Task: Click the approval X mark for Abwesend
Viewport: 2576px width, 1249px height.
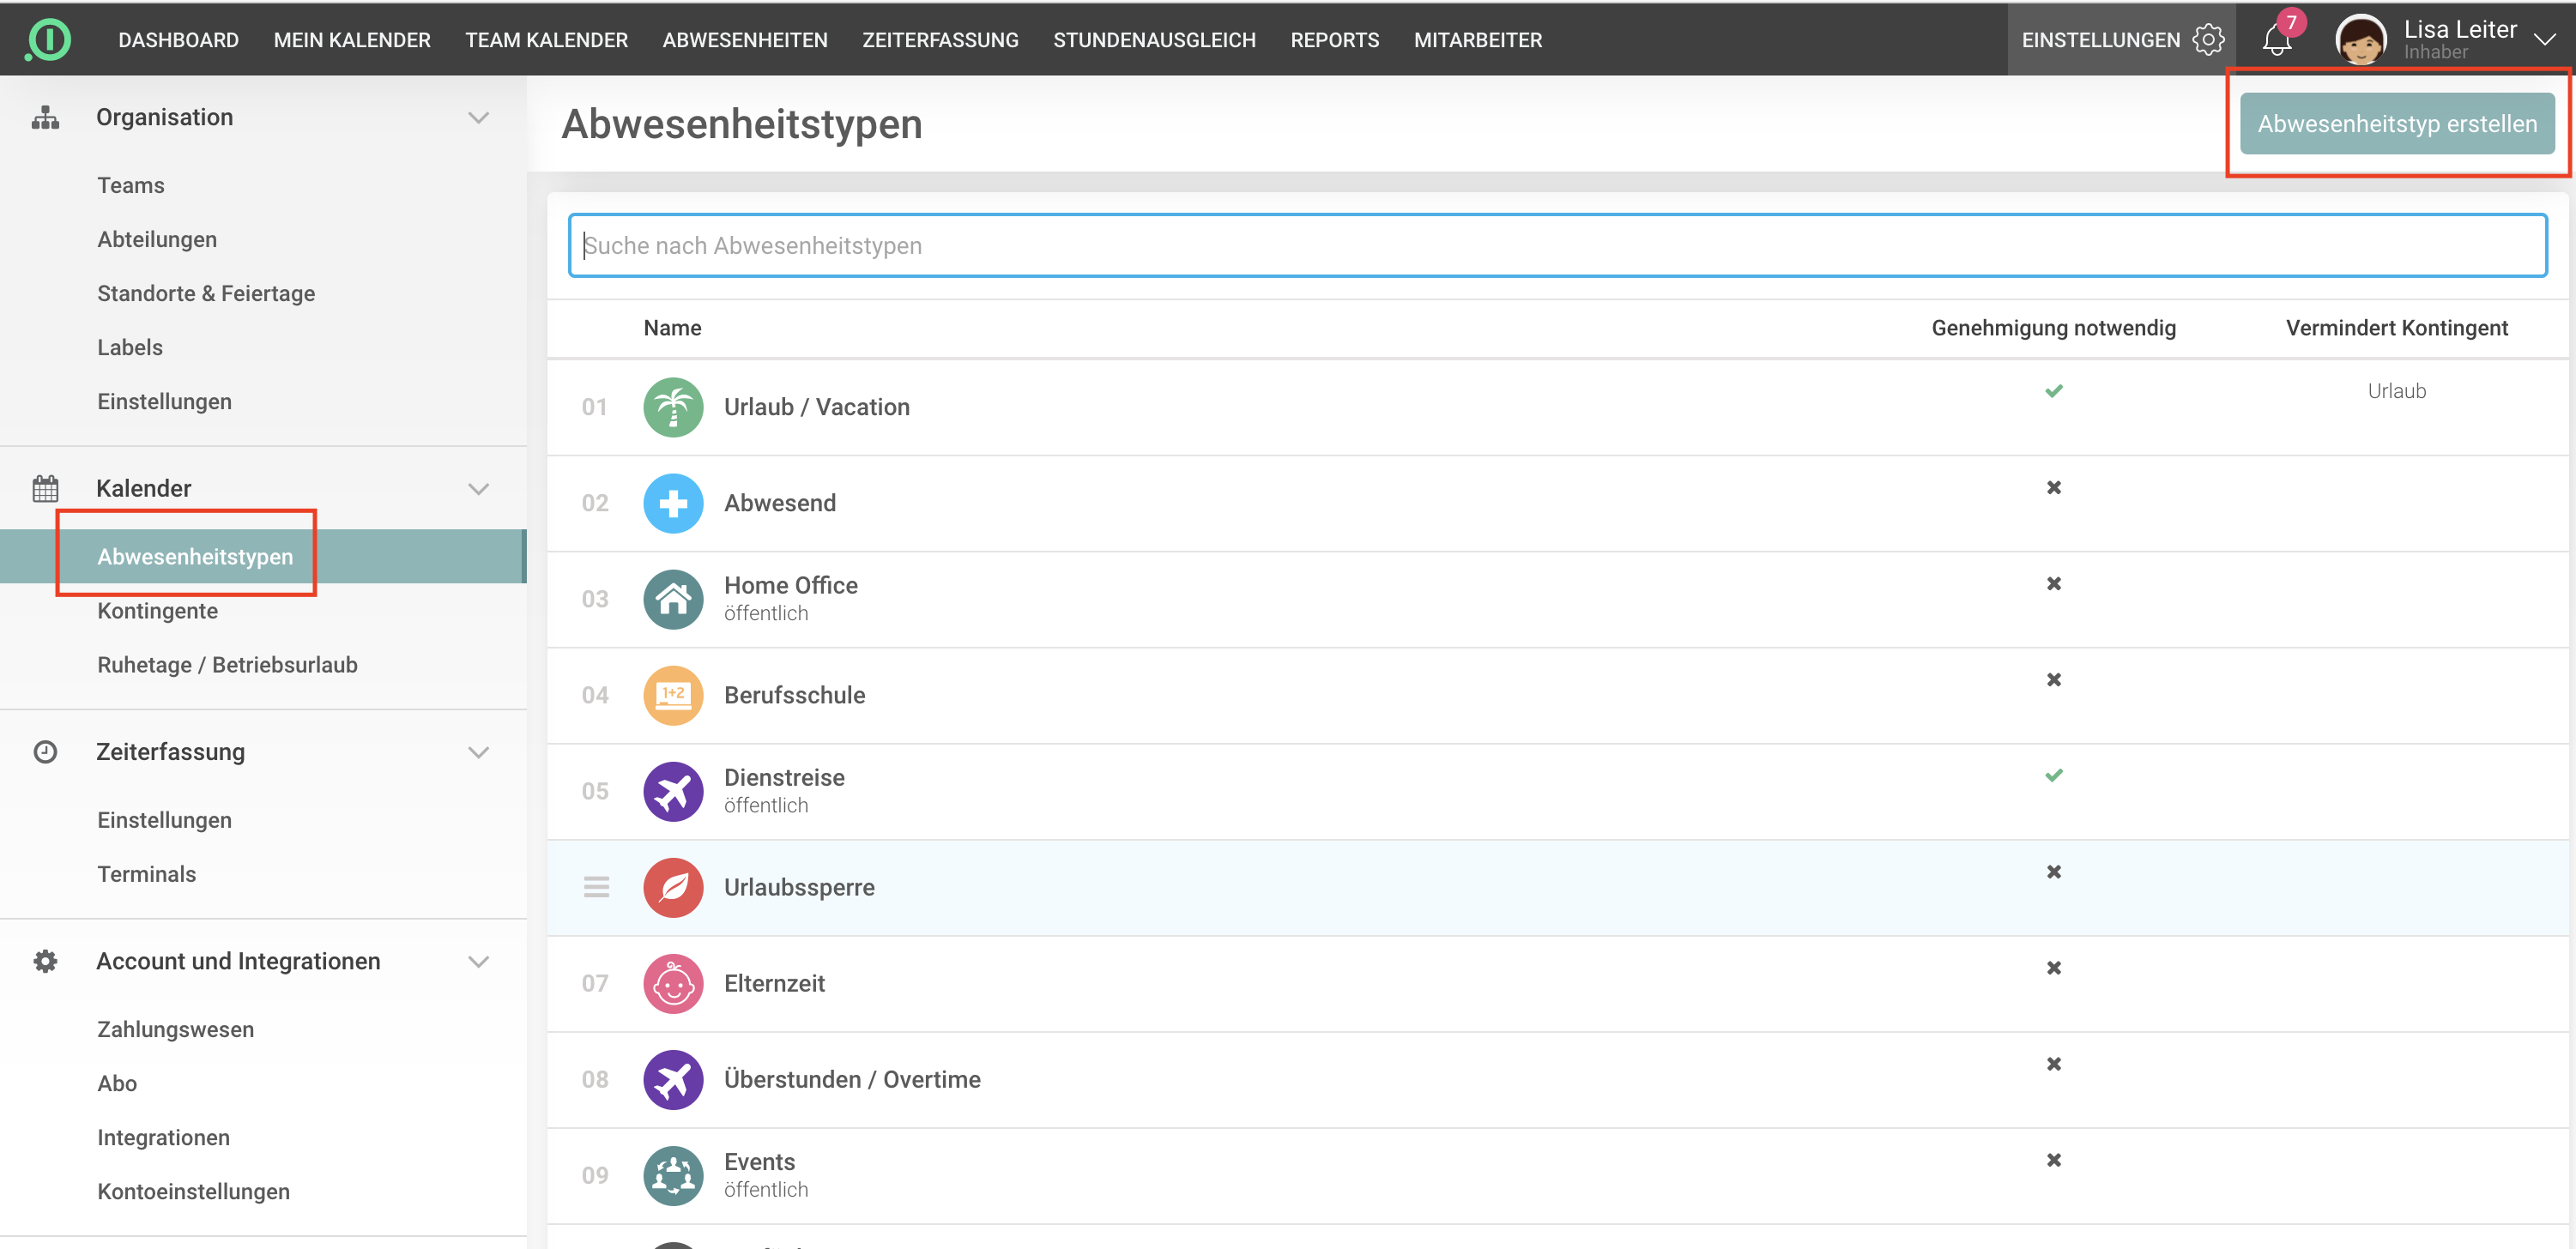Action: point(2053,487)
